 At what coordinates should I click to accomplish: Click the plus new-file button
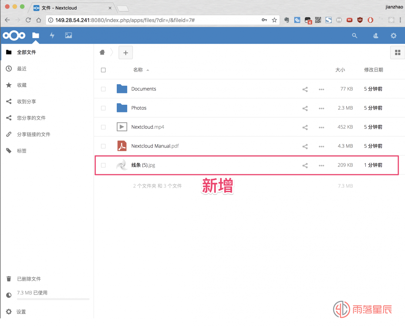(126, 53)
